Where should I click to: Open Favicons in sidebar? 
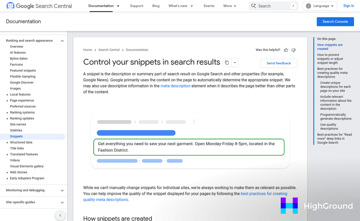click(x=16, y=65)
